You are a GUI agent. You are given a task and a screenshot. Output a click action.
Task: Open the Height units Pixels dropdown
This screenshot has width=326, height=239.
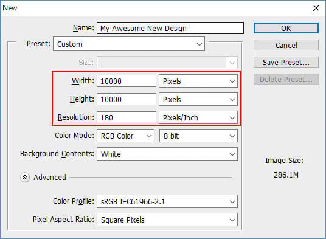(x=198, y=99)
